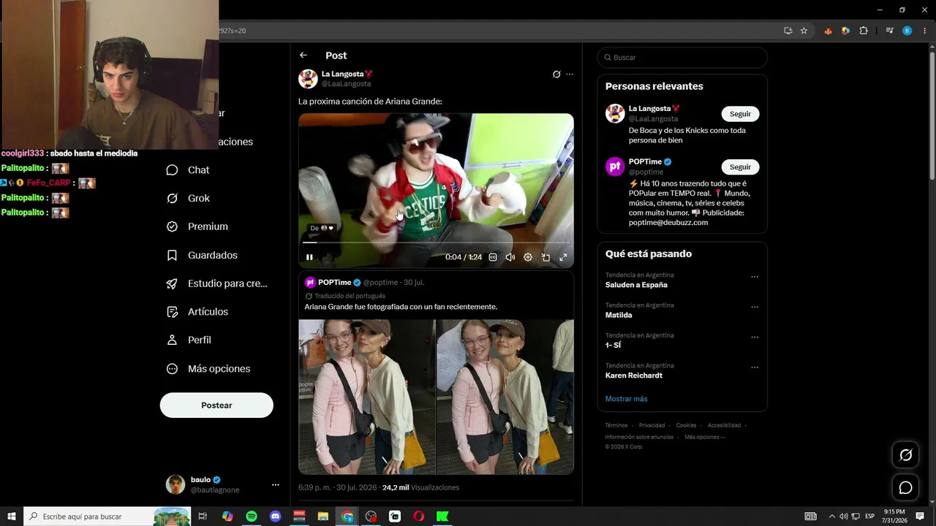Open Grok from the sidebar

click(188, 199)
